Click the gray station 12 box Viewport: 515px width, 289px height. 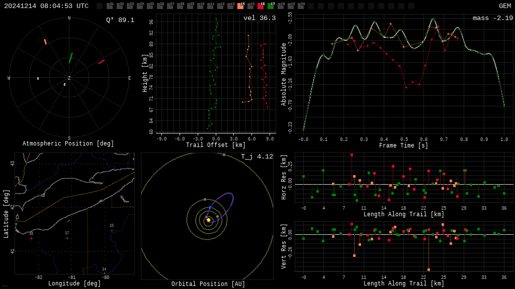click(x=220, y=6)
